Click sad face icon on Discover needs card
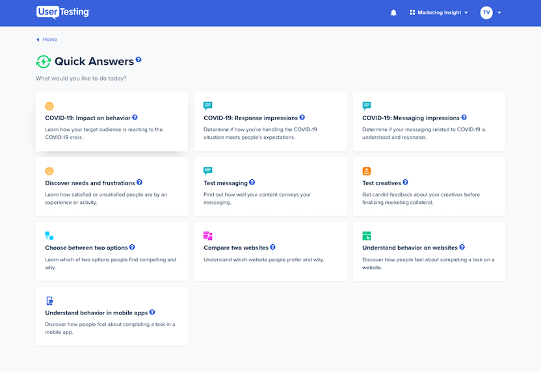The image size is (541, 373). 49,171
